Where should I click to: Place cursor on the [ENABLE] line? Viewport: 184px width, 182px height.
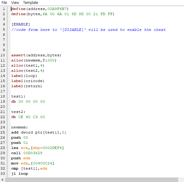click(x=21, y=24)
